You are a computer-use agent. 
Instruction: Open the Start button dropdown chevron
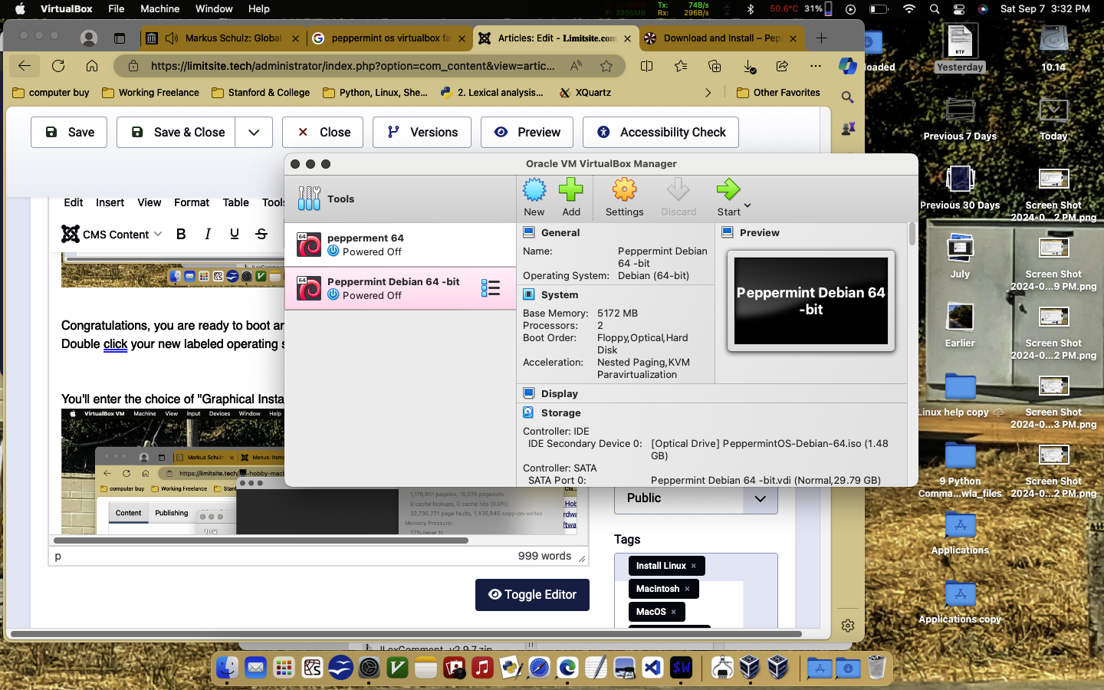tap(747, 205)
